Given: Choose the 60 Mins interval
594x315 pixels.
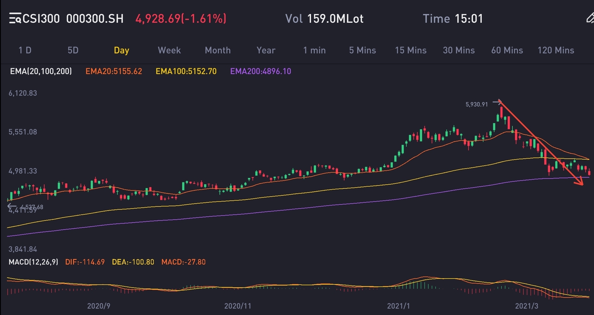Looking at the screenshot, I should coord(507,50).
